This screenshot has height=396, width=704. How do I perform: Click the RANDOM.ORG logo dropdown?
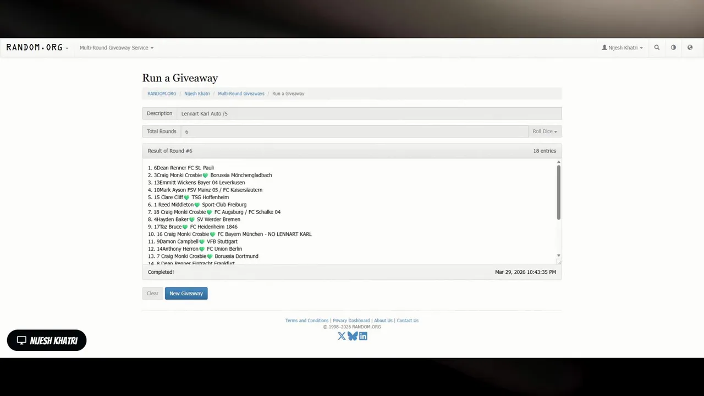tap(37, 48)
